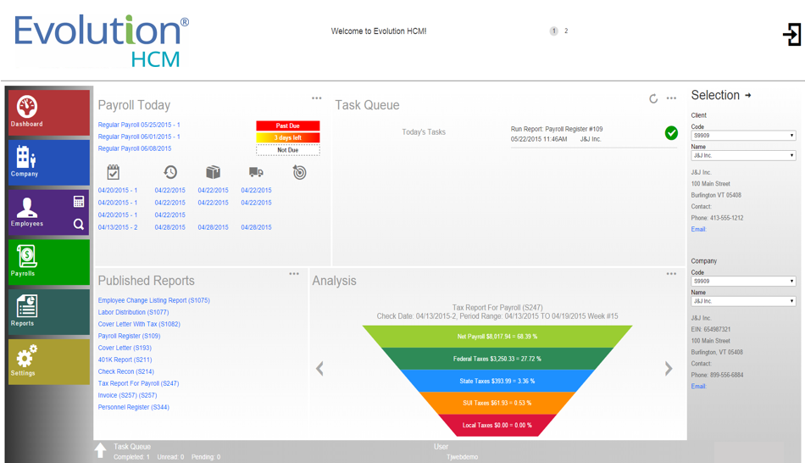The width and height of the screenshot is (805, 463).
Task: Open Regular Payroll 05/25/2015 - 1
Action: click(x=139, y=125)
